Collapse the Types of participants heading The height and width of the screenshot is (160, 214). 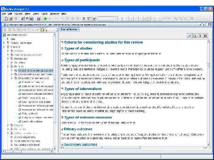(x=62, y=60)
